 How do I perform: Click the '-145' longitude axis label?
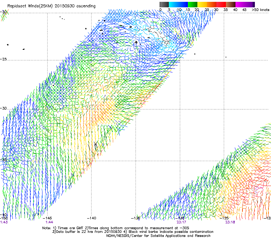[x=47, y=218]
